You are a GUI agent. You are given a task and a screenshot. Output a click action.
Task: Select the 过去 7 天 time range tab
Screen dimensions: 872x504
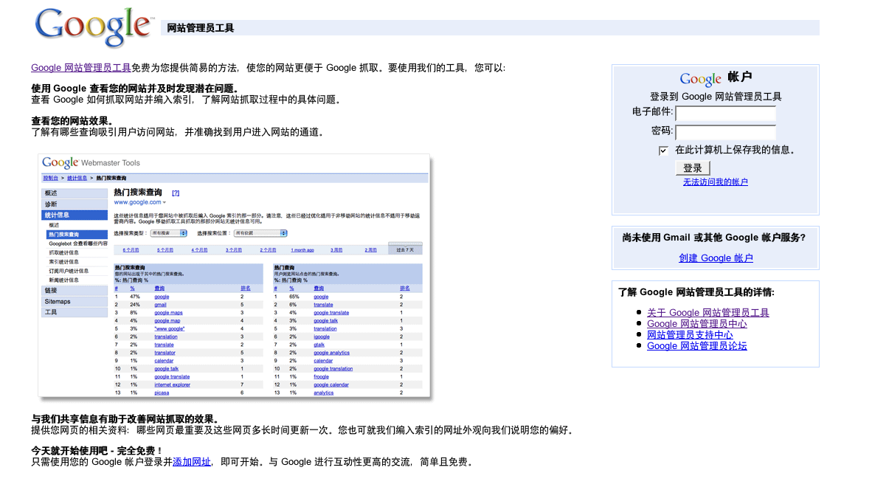(x=405, y=249)
